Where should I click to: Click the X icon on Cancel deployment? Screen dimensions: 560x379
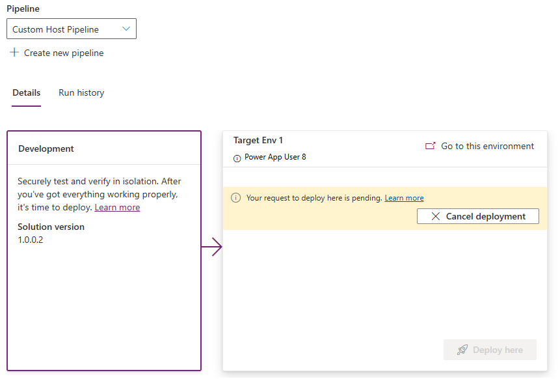(x=436, y=216)
